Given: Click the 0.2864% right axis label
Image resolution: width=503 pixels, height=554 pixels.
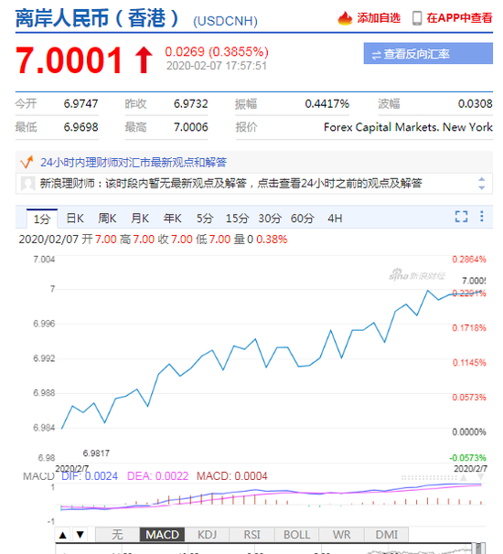Looking at the screenshot, I should [469, 260].
